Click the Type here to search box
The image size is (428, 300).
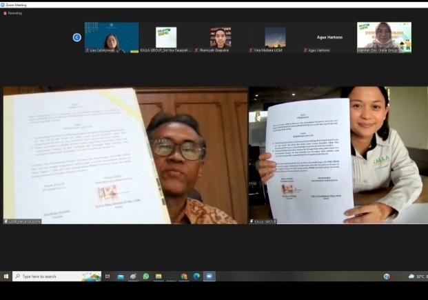tap(57, 277)
